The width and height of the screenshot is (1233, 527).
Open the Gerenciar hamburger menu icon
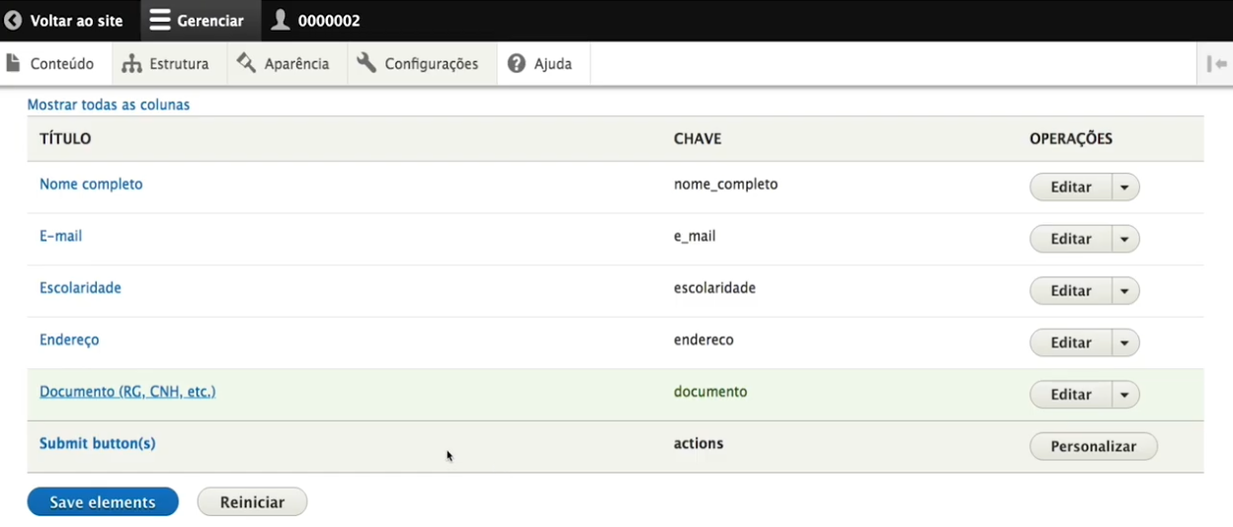click(160, 21)
